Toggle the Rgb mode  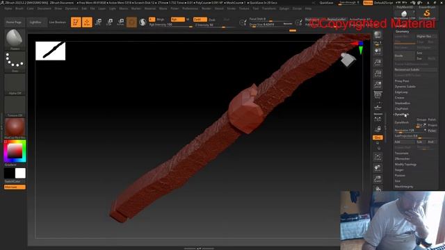tap(178, 19)
